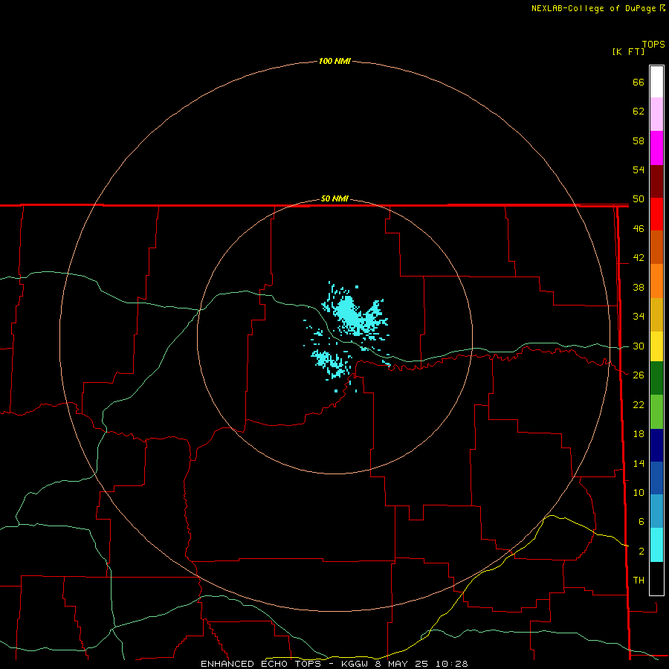669x669 pixels.
Task: Select the dark orange scale swatch
Action: [656, 248]
